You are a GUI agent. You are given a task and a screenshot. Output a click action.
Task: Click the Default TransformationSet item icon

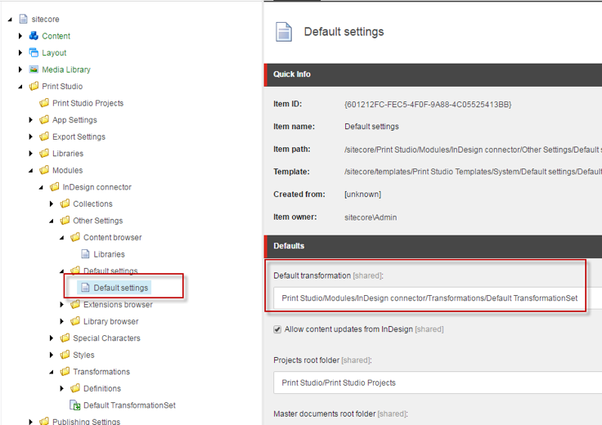tap(75, 405)
